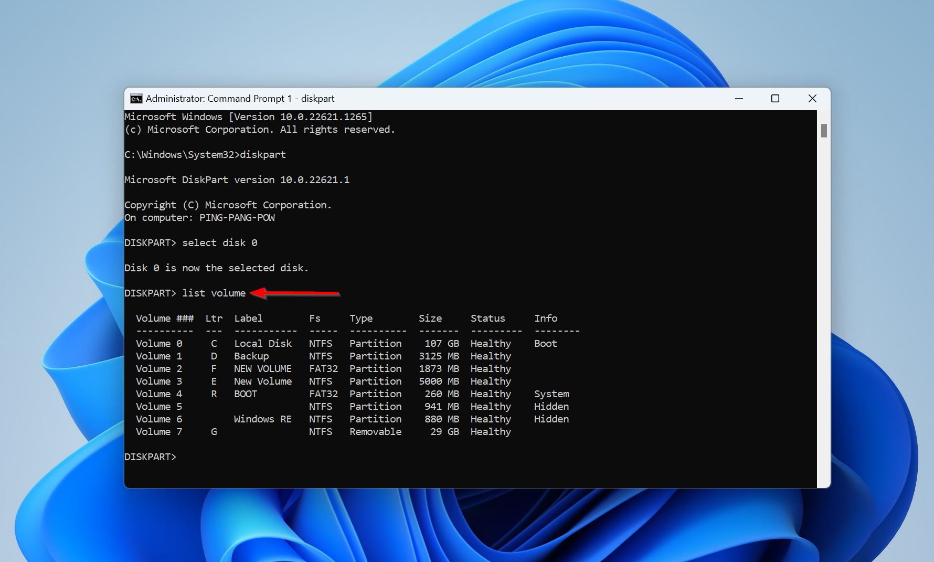934x562 pixels.
Task: Click the 'Volume ###' column header
Action: pyautogui.click(x=165, y=319)
